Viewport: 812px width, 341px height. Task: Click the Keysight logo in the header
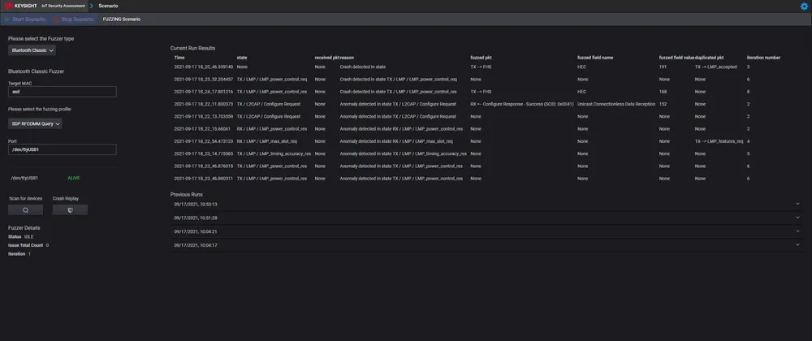[19, 6]
